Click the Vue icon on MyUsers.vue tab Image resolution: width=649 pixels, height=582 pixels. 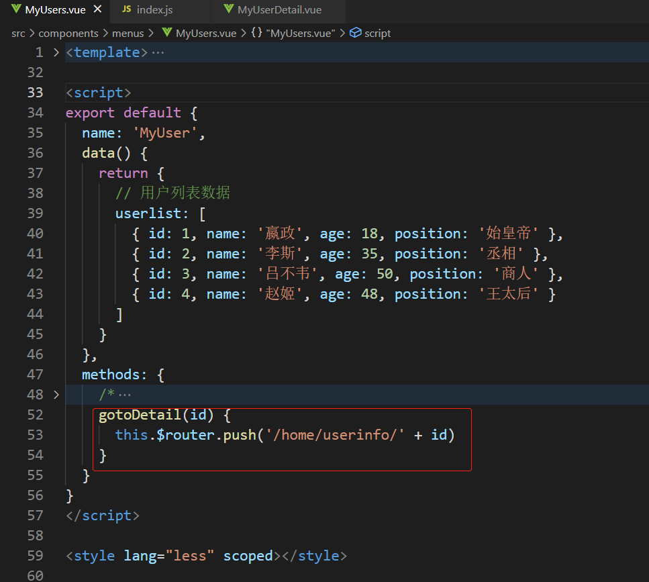16,9
